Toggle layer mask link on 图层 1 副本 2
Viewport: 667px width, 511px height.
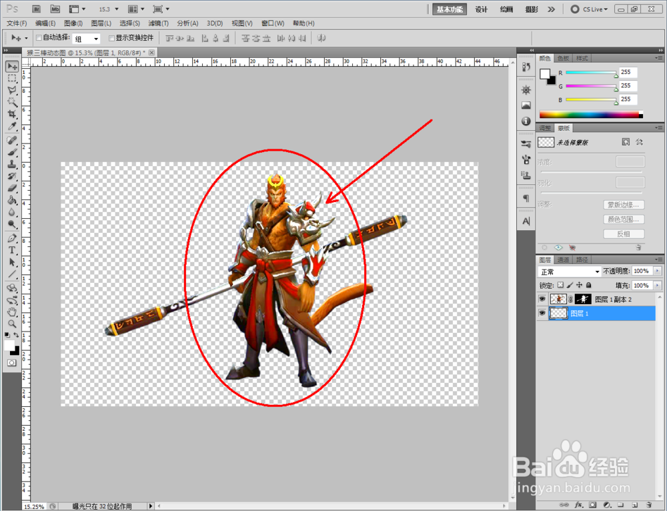(571, 300)
